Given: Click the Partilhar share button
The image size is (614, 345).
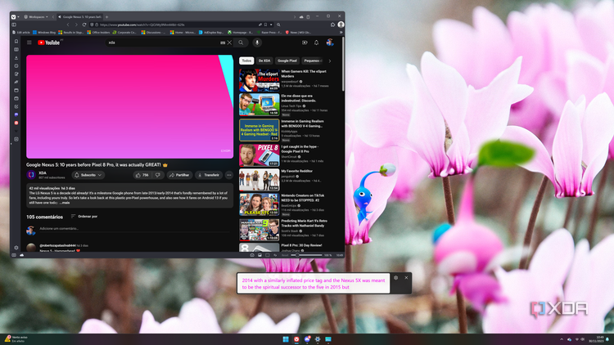Looking at the screenshot, I should 179,175.
